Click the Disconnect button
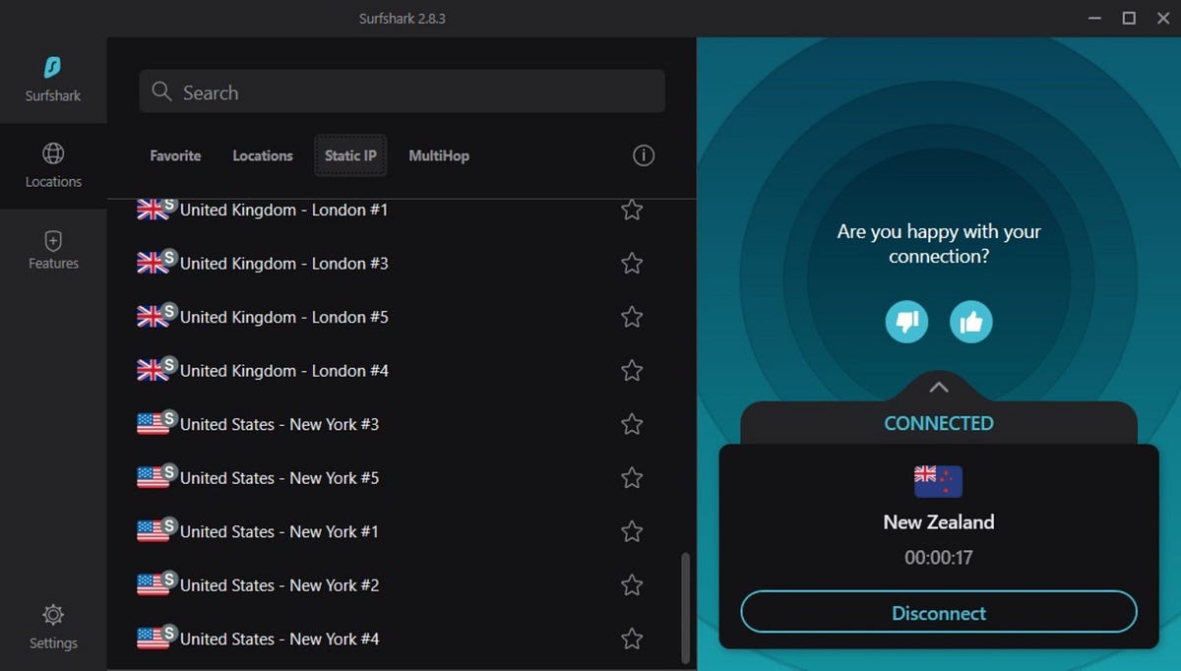Screen dimensions: 1181x671 pos(939,612)
